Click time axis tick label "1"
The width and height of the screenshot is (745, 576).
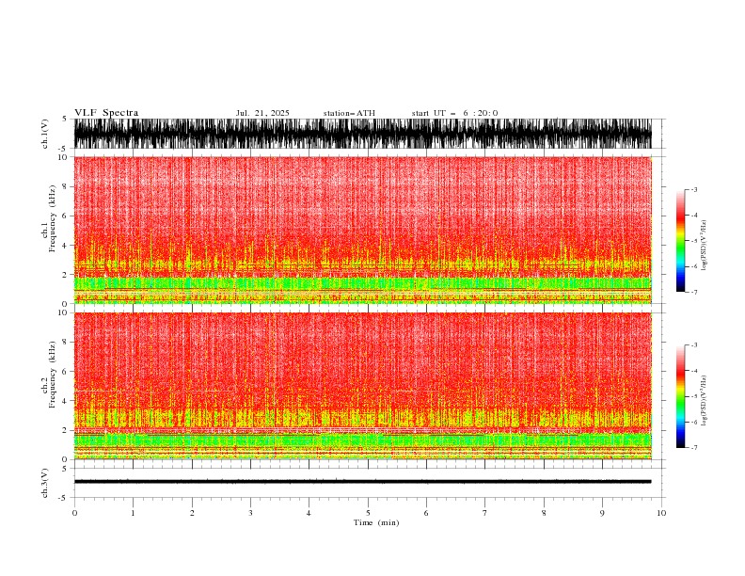point(133,513)
